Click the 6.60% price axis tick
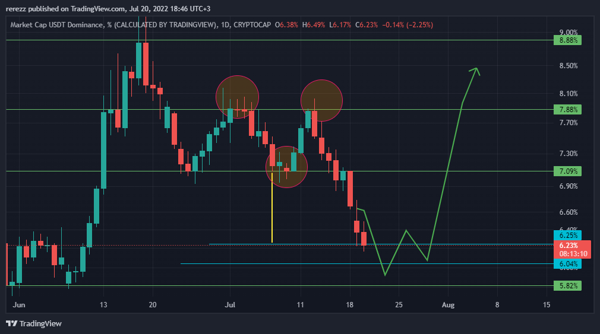The image size is (600, 334). coord(569,212)
